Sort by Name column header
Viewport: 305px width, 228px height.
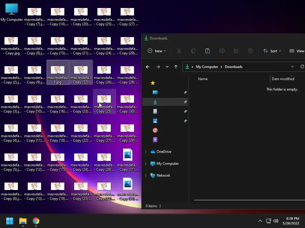click(x=203, y=79)
